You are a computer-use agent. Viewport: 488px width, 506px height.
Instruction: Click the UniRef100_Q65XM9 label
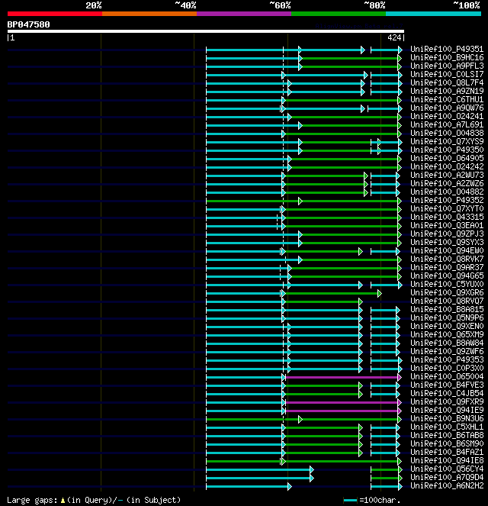pyautogui.click(x=447, y=334)
